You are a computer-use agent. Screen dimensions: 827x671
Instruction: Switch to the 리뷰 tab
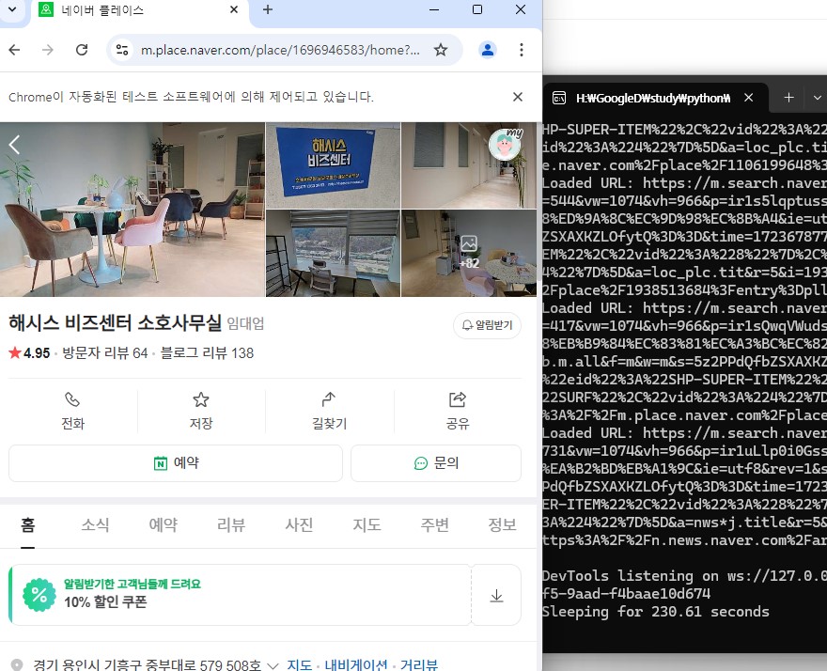231,524
